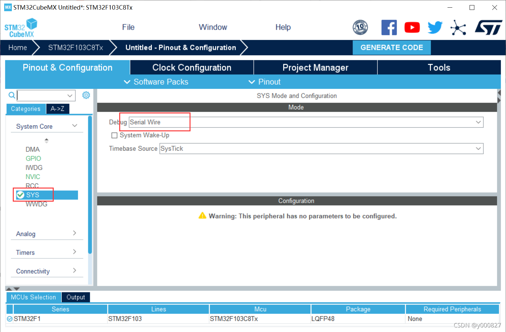
Task: Click the upper panel collapse arrow at the right edge
Action: [499, 93]
